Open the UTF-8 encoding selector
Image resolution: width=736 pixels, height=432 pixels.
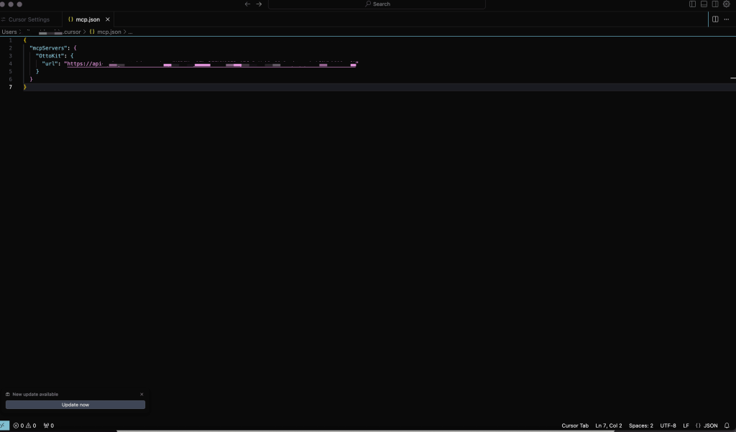point(668,426)
